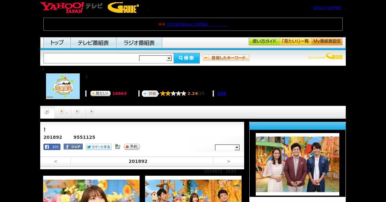This screenshot has height=202, width=386.
Task: Click the add-to-calendar icon
Action: point(118,147)
